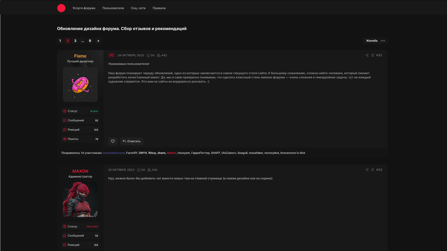This screenshot has height=251, width=447.
Task: Expand hidden pages via ellipsis
Action: click(x=83, y=41)
